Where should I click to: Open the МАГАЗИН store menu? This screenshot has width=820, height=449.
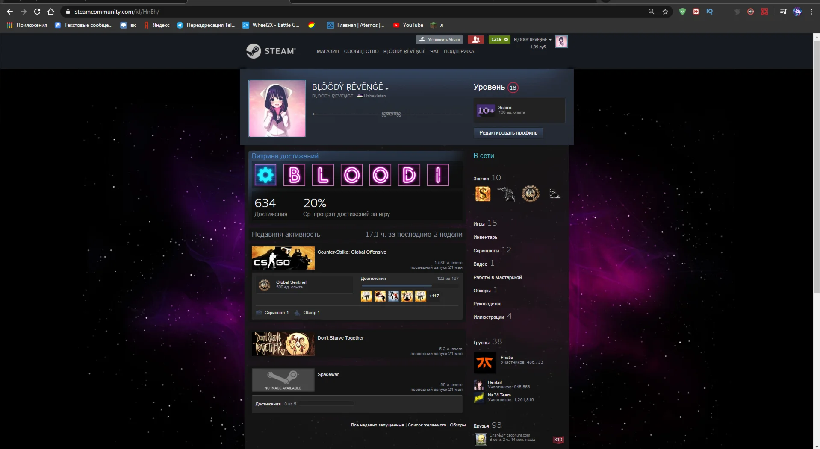328,51
